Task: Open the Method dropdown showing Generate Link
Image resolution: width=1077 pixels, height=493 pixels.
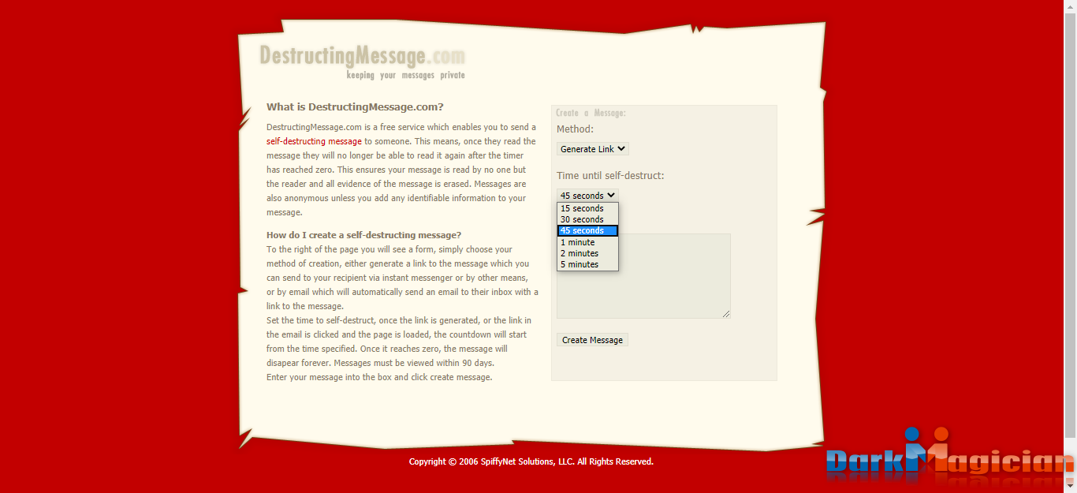Action: point(593,149)
